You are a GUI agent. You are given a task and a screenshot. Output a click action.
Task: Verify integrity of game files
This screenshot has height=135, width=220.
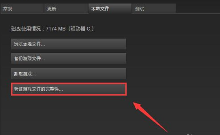[69, 89]
